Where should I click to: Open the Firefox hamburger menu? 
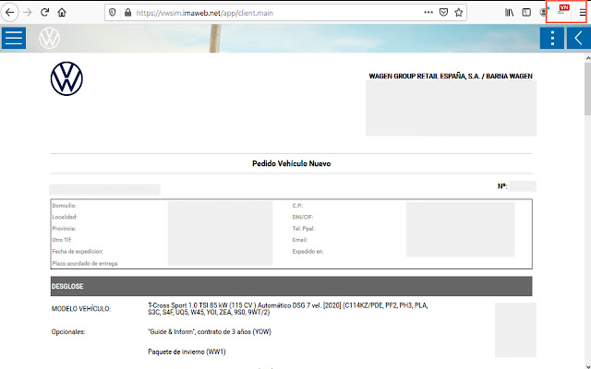click(x=583, y=12)
